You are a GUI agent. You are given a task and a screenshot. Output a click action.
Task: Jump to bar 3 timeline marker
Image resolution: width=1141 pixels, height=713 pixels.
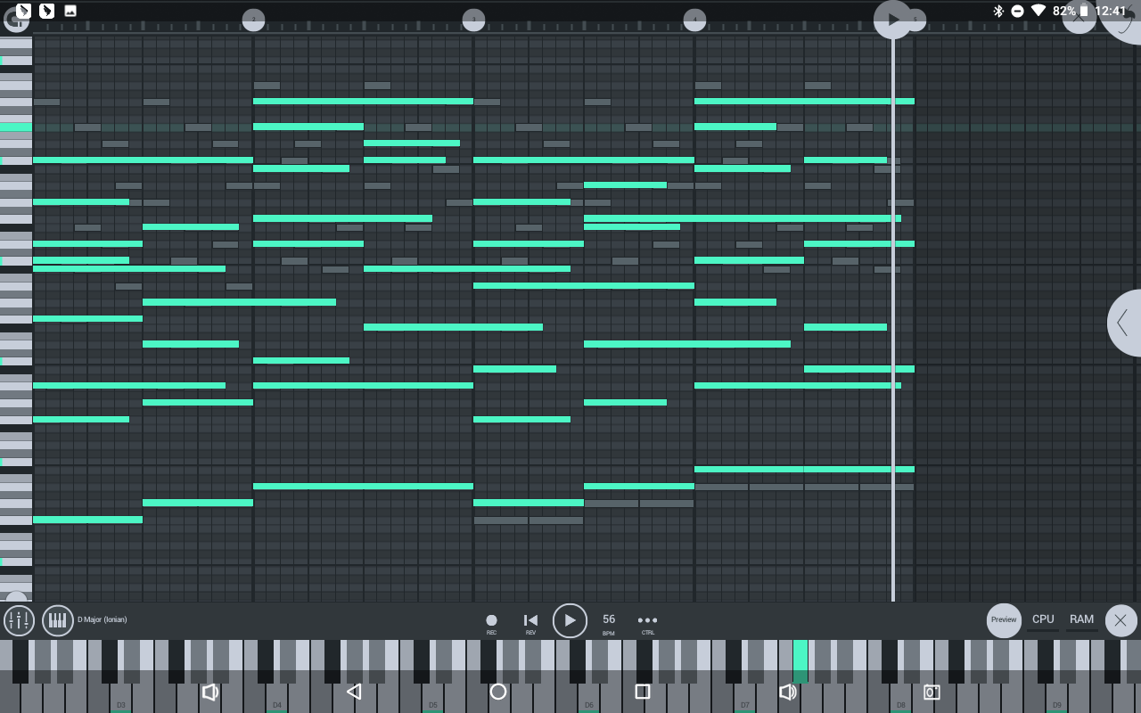tap(473, 20)
